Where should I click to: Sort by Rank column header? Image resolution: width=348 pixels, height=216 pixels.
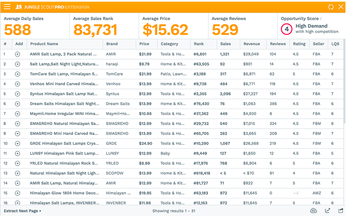pyautogui.click(x=199, y=44)
